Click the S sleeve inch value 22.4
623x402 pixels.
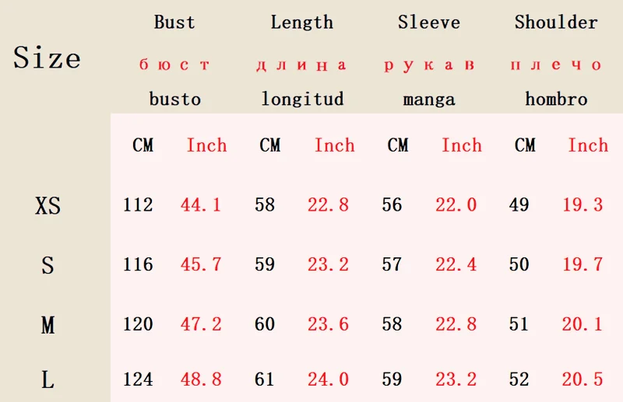[x=456, y=264]
